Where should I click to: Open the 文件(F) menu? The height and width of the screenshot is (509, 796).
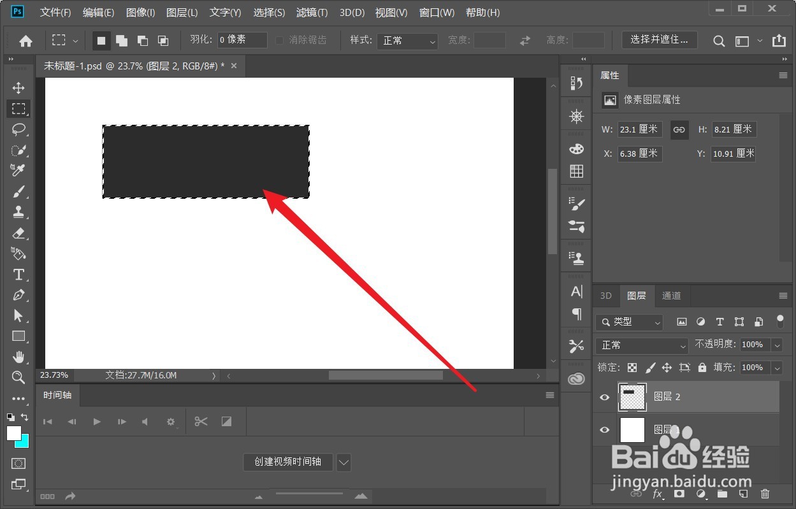tap(55, 12)
